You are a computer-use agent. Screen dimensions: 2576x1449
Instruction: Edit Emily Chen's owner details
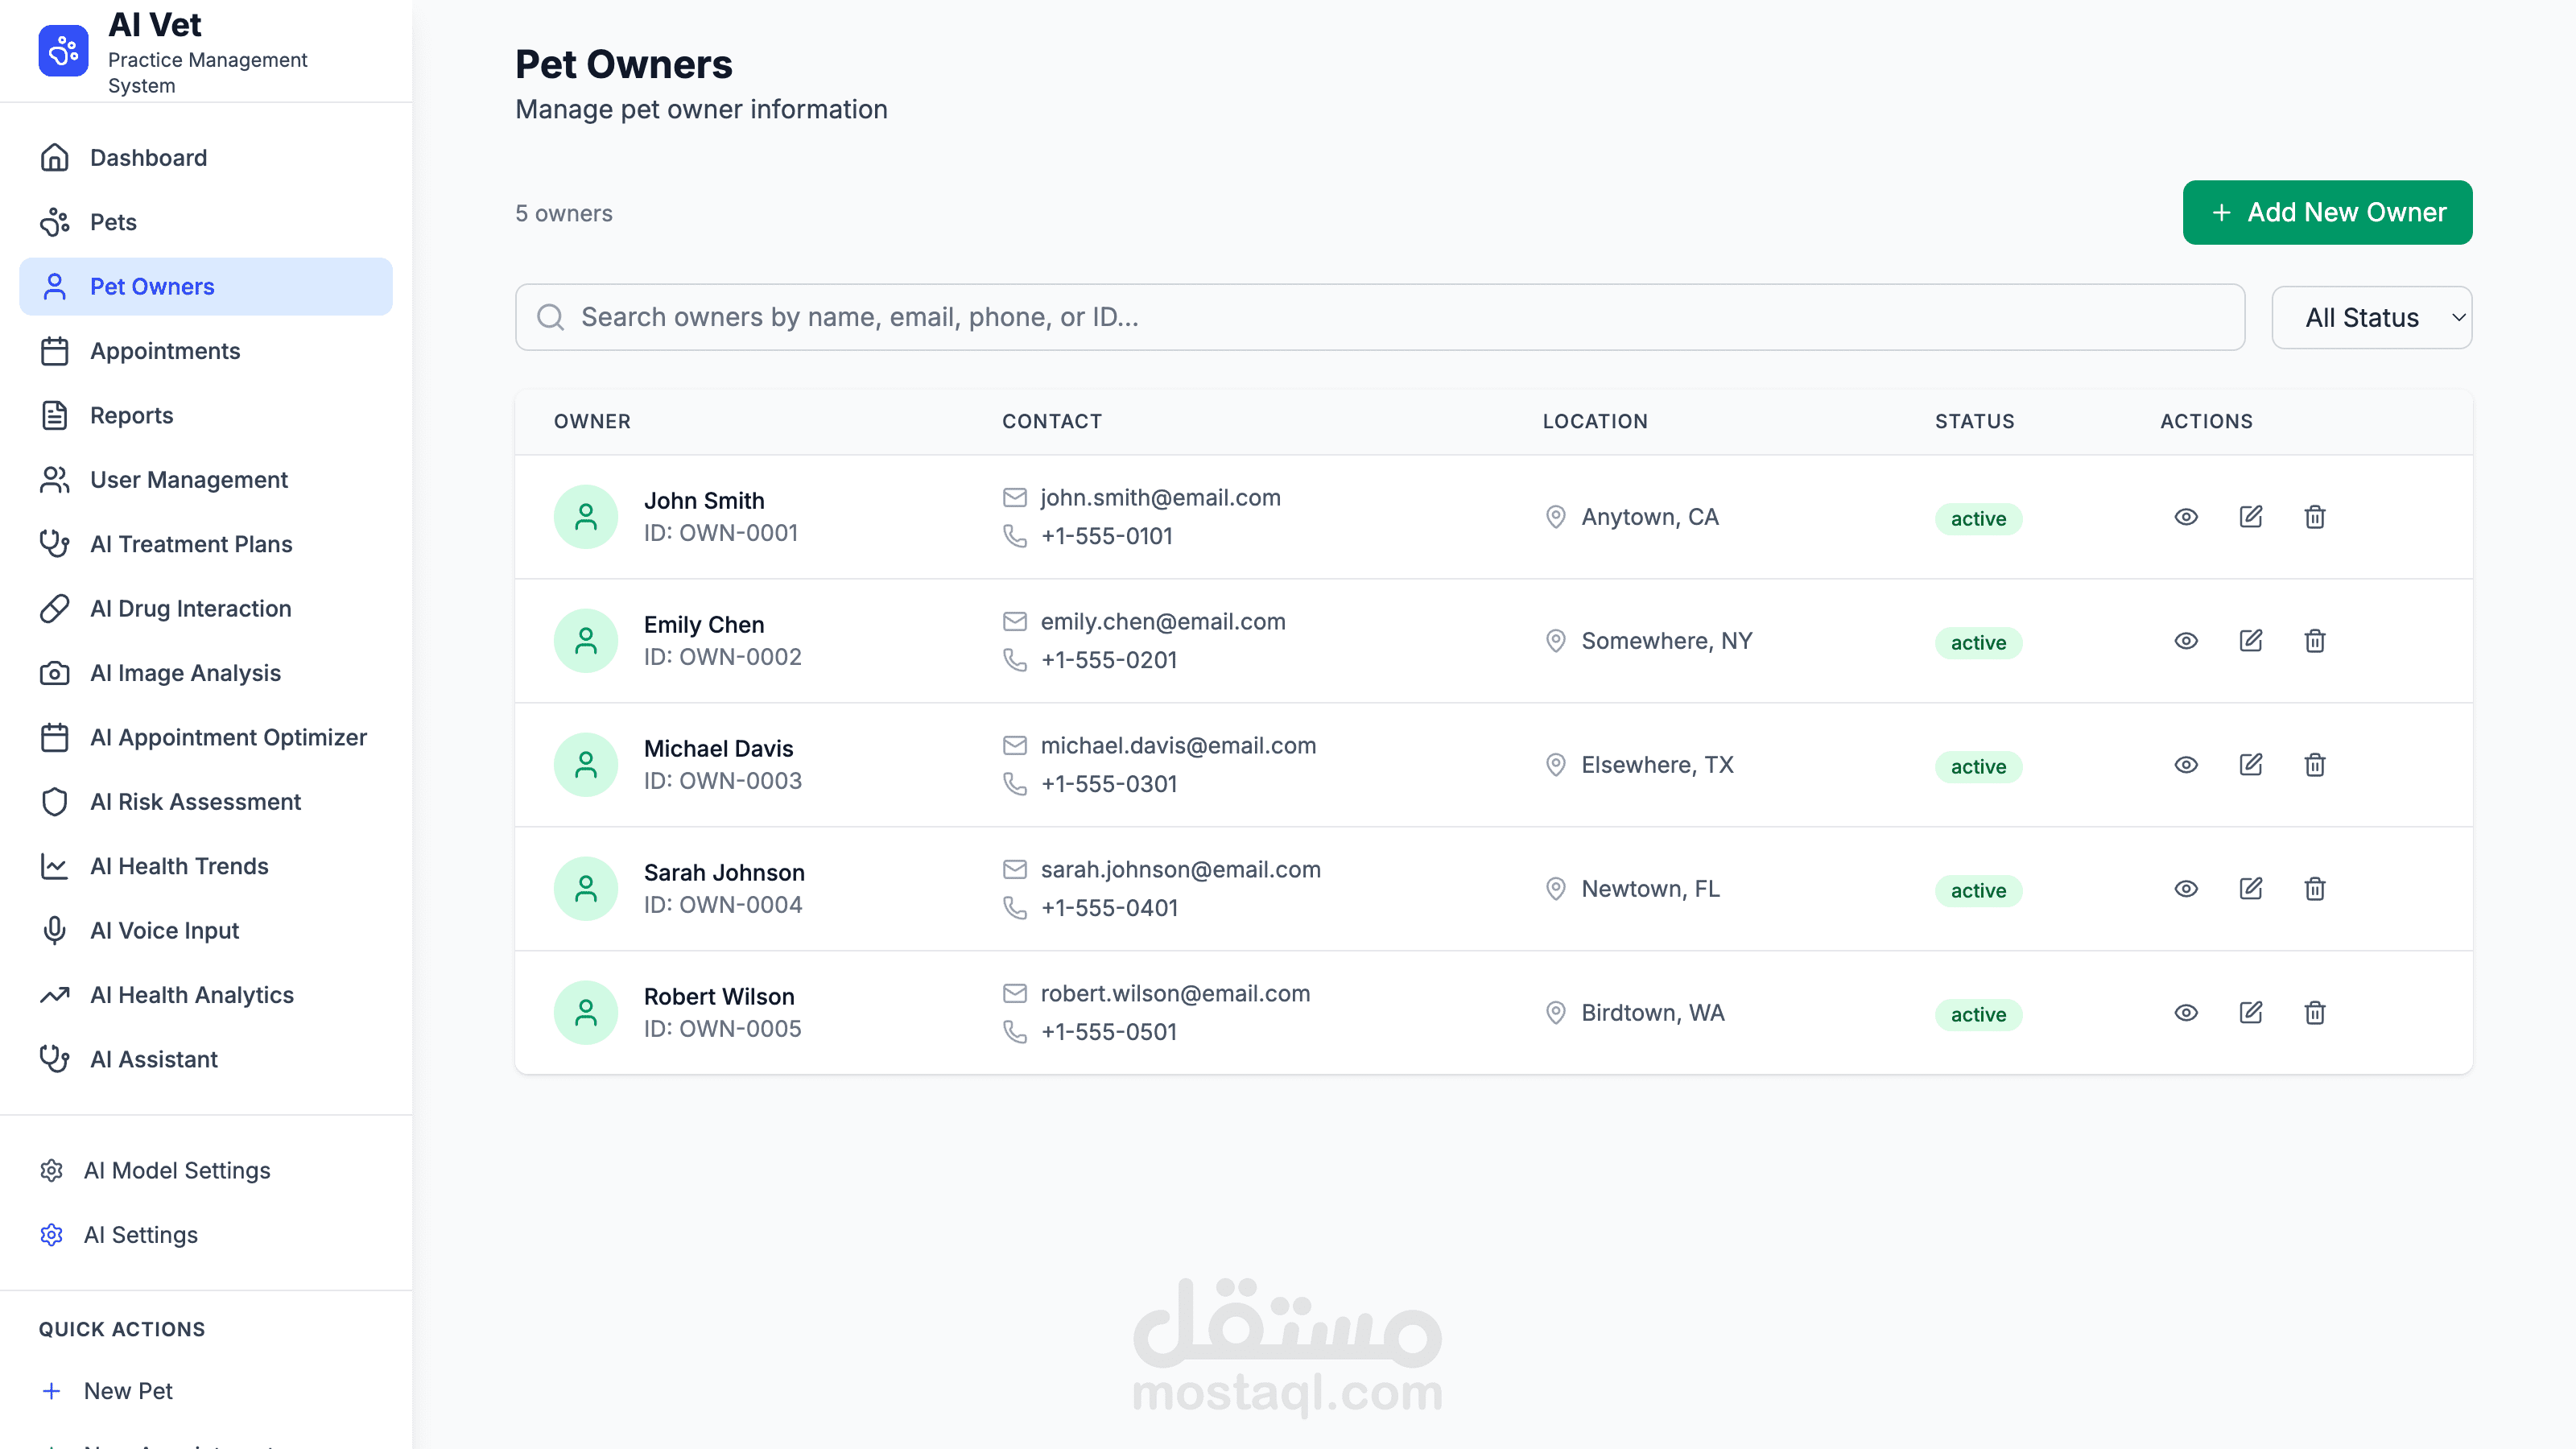[2250, 641]
